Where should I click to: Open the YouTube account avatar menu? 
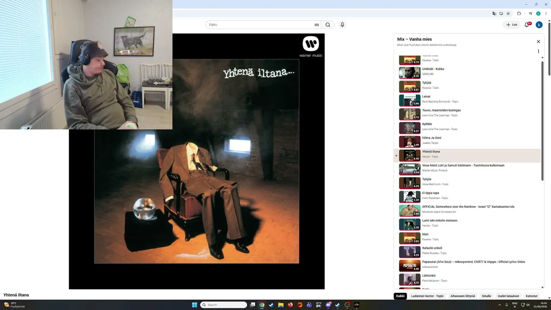tap(539, 25)
